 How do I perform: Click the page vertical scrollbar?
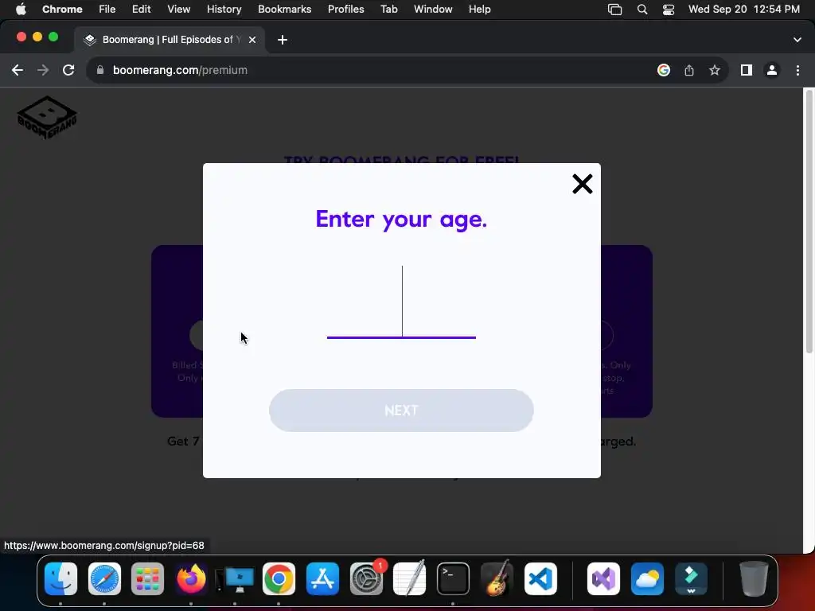[x=809, y=224]
